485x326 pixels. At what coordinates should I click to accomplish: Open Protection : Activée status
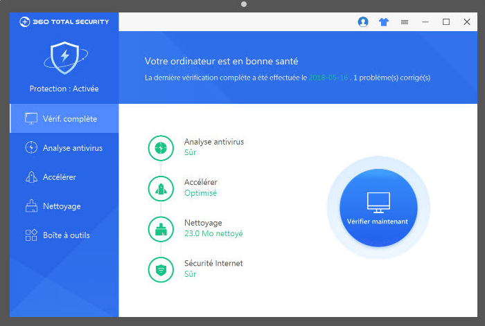pos(64,89)
